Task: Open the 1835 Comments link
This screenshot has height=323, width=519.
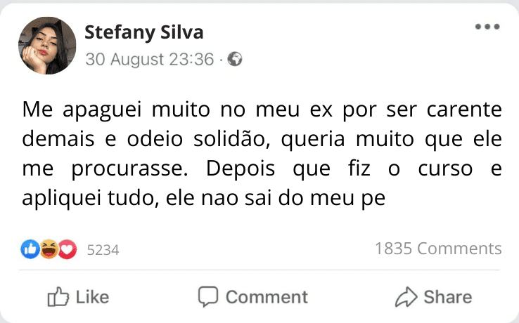Action: [438, 249]
